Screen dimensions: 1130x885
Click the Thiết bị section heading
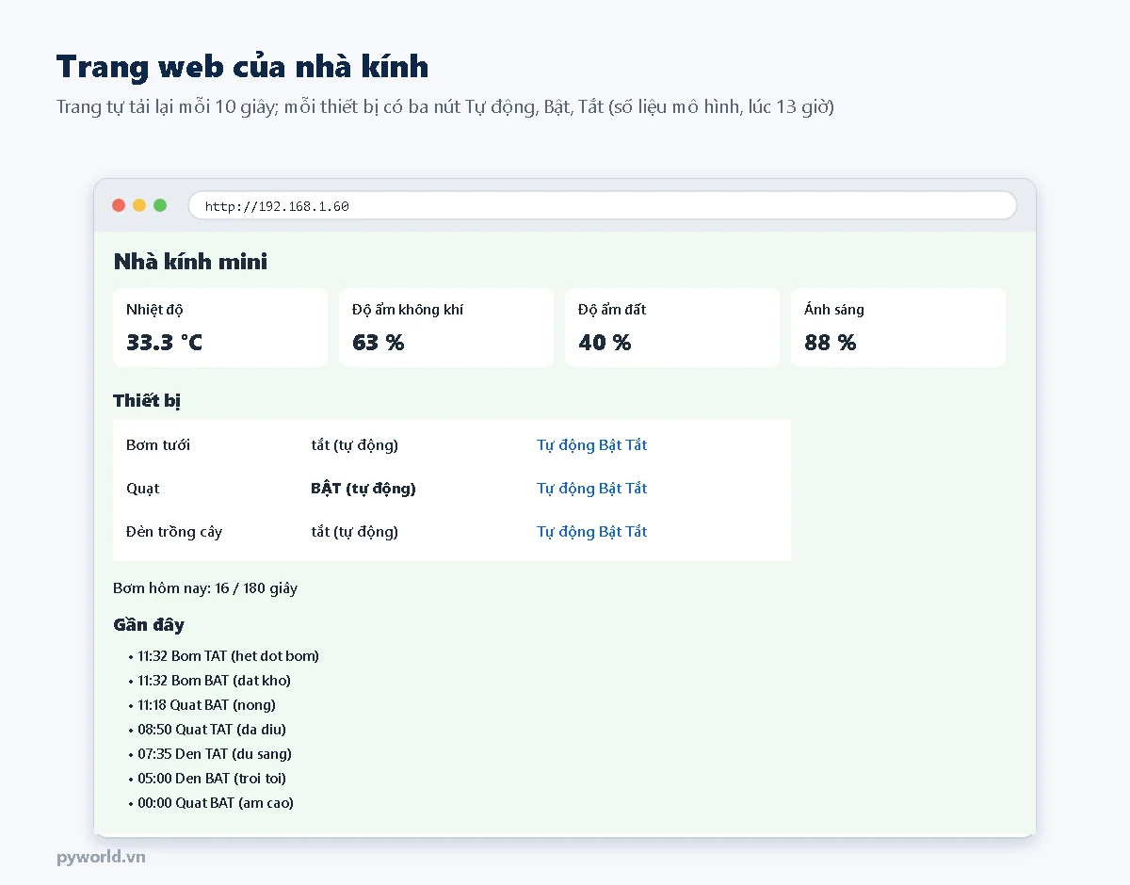[147, 401]
